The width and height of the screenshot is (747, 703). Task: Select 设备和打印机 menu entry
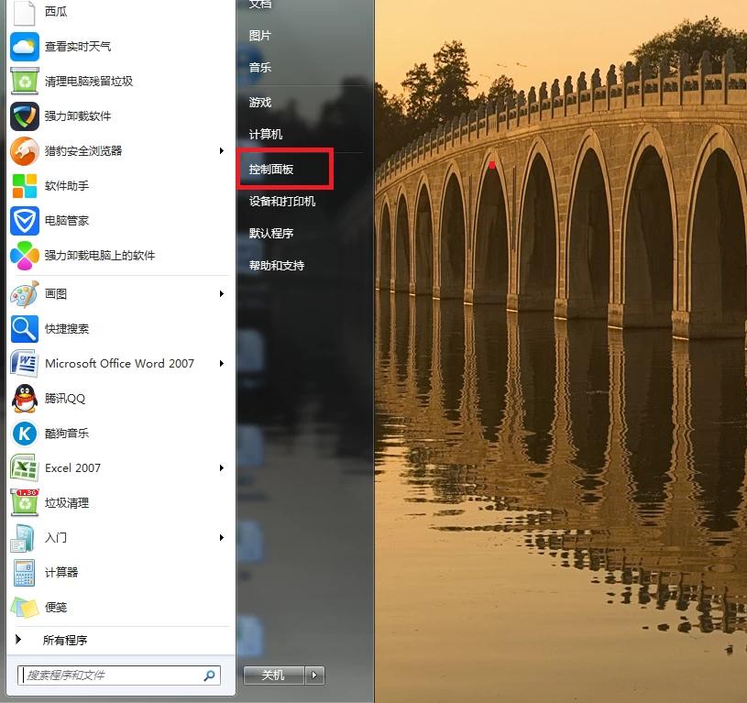pos(282,202)
